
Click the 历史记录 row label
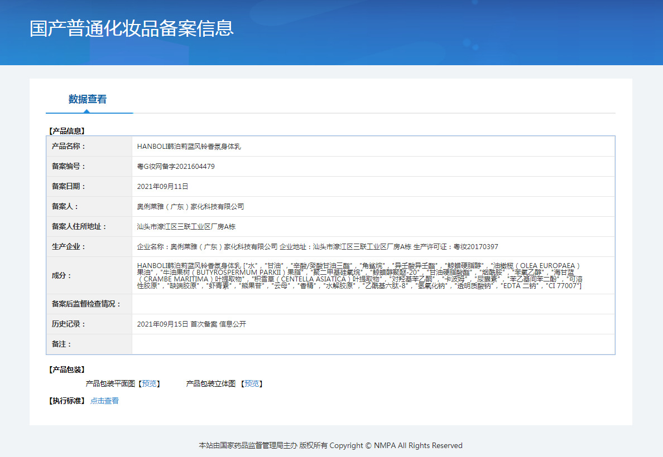pyautogui.click(x=69, y=324)
